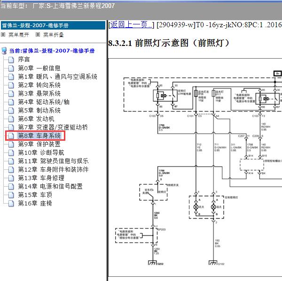The image size is (282, 281).
Task: Click the 当前车型 vehicle title text
Action: click(x=57, y=6)
